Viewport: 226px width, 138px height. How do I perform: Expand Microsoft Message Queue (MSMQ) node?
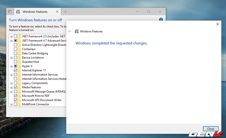[11, 92]
